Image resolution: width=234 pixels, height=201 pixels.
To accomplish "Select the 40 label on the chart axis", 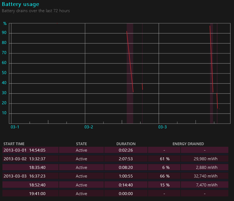I will pos(4,83).
